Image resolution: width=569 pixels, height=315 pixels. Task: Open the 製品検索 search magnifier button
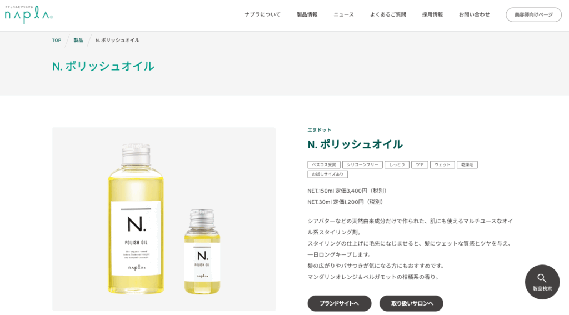pos(542,282)
